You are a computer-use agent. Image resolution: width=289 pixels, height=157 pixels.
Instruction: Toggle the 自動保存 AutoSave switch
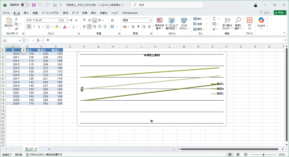tap(25, 5)
